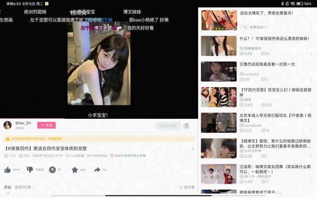Viewport: 317px width, 198px height.
Task: Tap the battery indicator in status bar
Action: click(300, 3)
